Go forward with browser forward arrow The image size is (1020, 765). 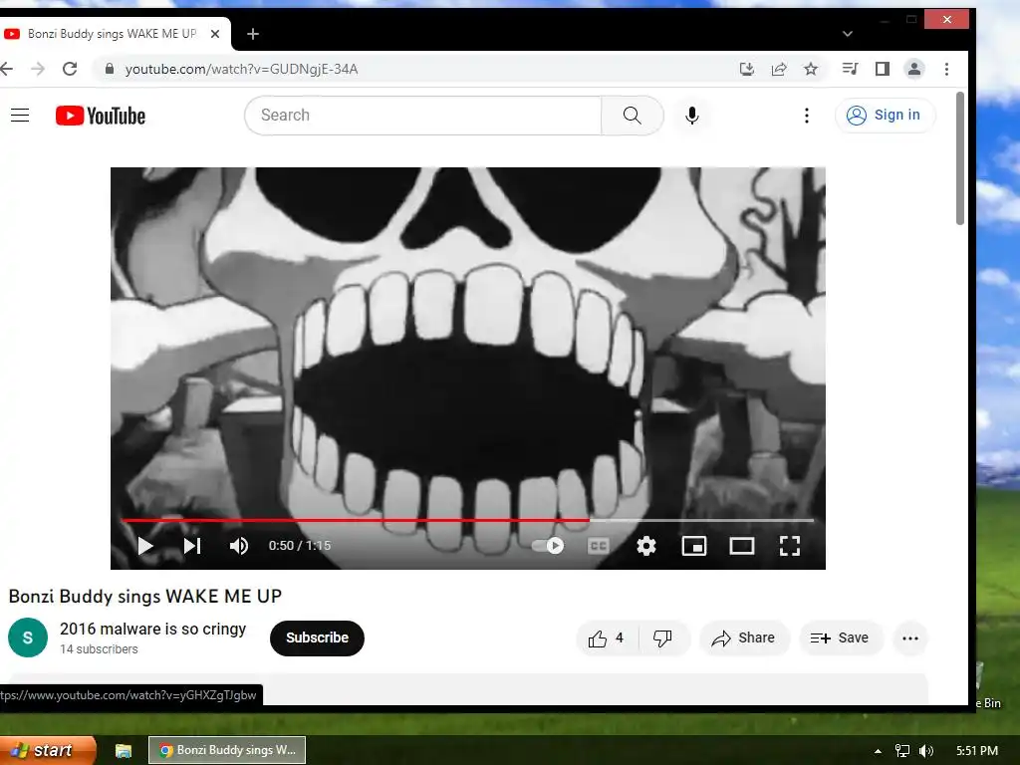pyautogui.click(x=38, y=69)
